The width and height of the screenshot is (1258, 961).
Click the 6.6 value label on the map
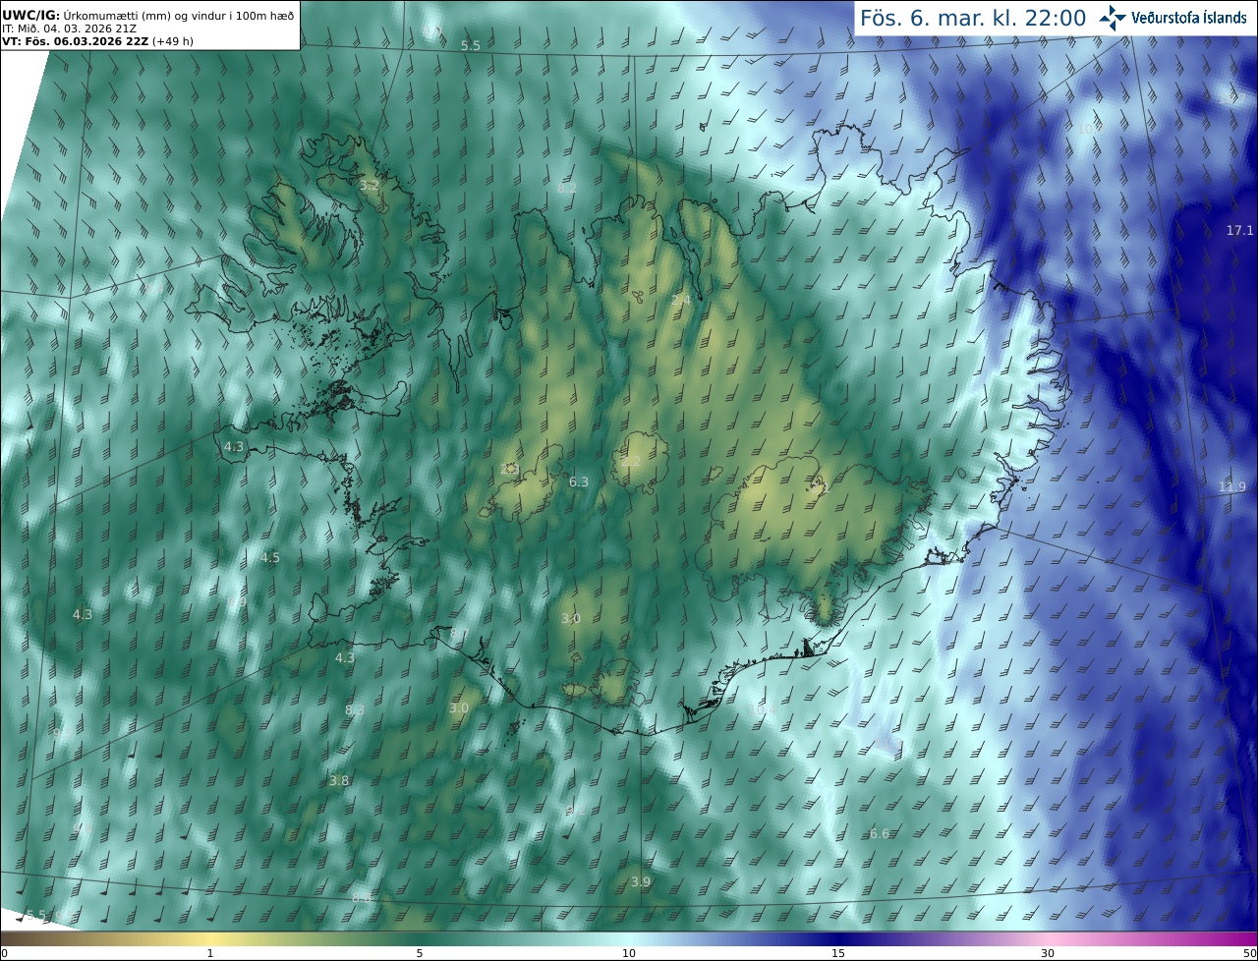[880, 833]
